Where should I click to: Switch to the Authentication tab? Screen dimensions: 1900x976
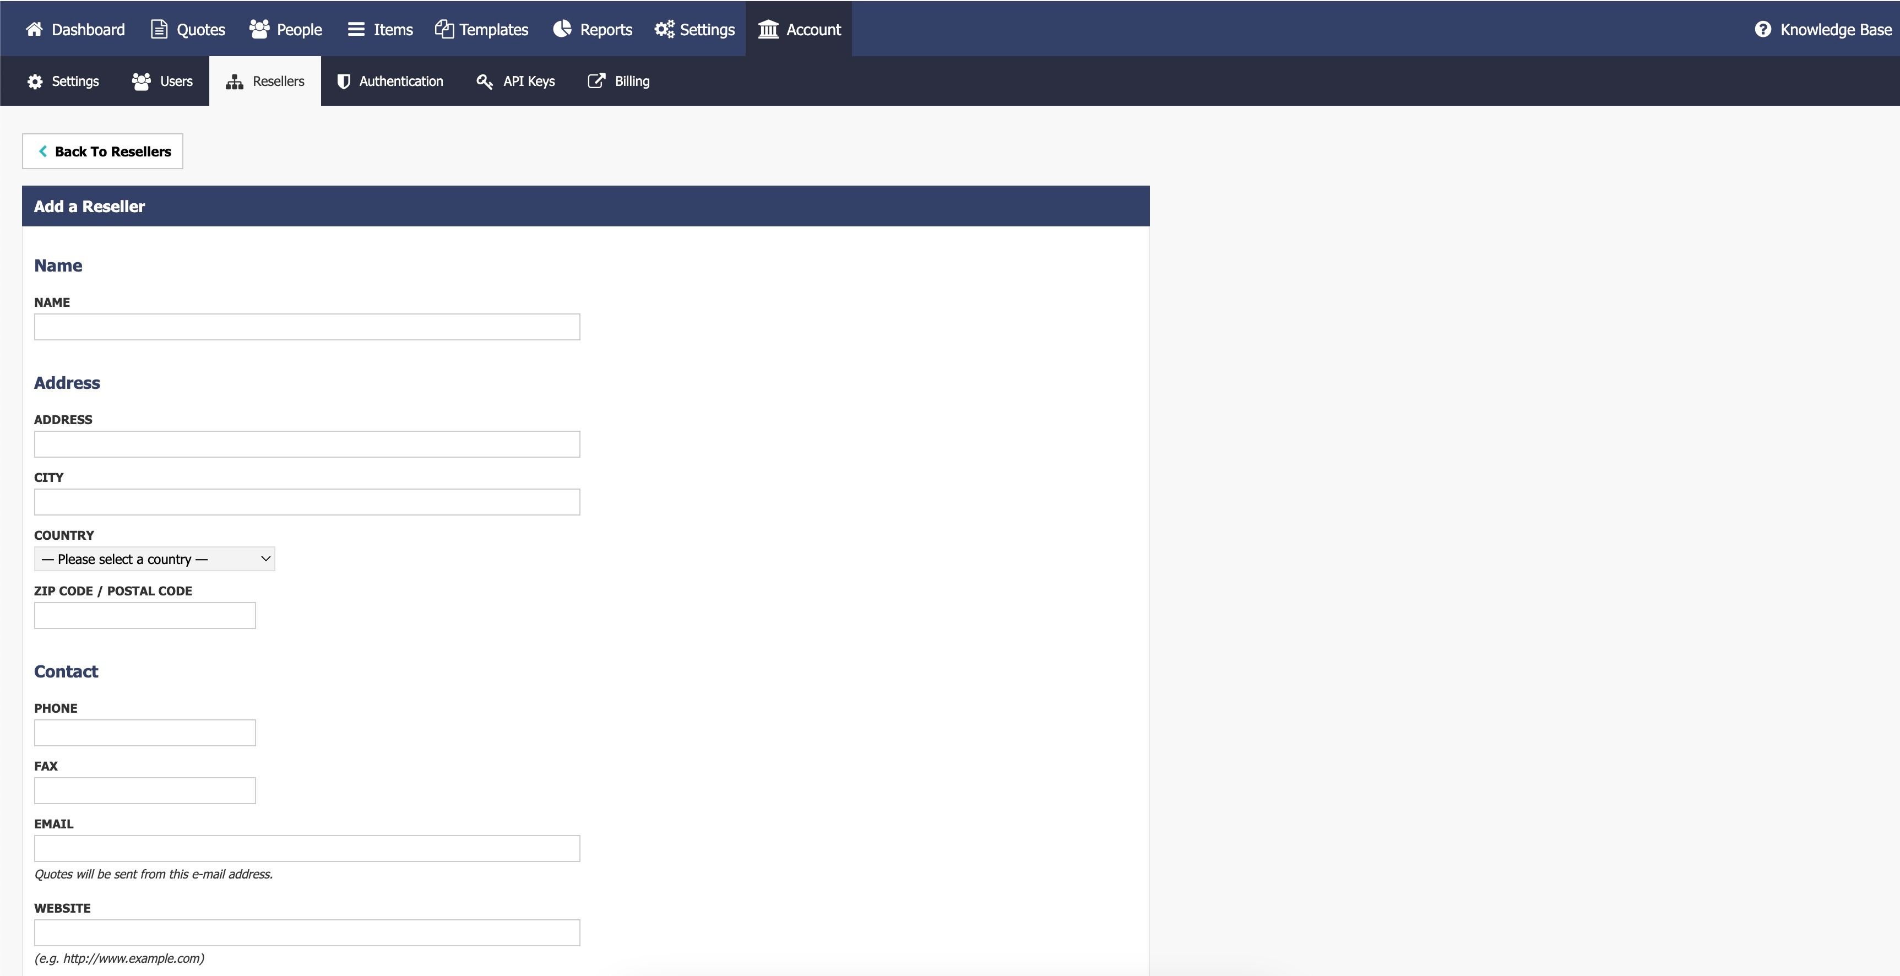[x=390, y=81]
